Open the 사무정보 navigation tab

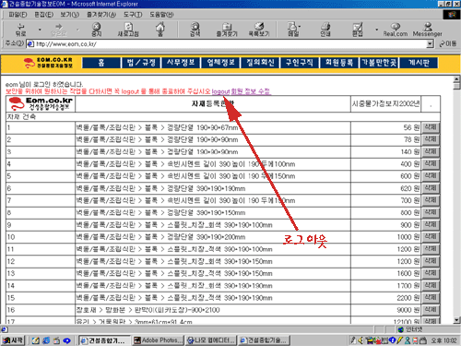pos(181,63)
